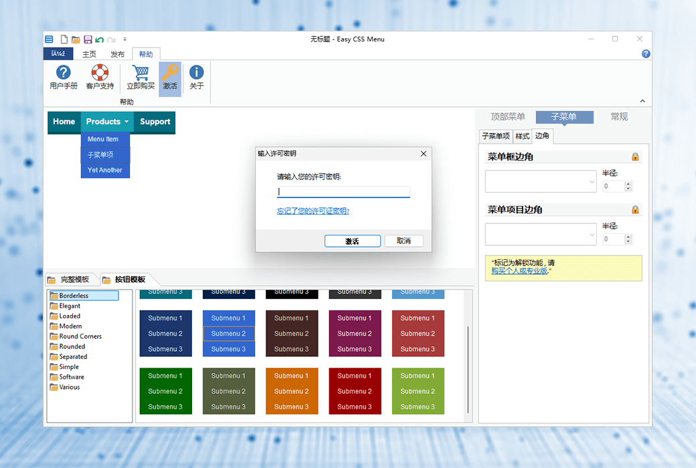
Task: Open the 忘记了您的许可证密钥 link
Action: [x=313, y=211]
